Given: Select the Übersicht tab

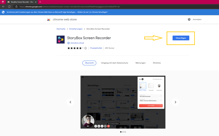Looking at the screenshot, I should [x=89, y=63].
